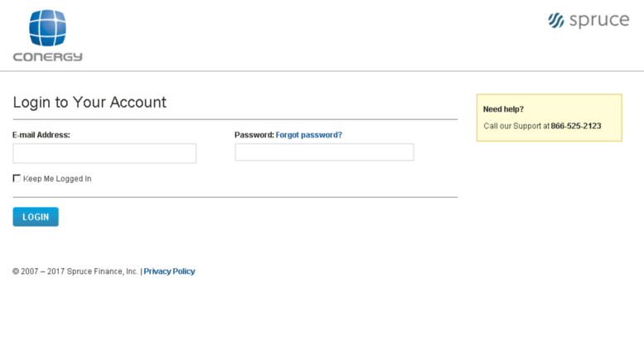Open the Privacy Policy link

(x=169, y=271)
